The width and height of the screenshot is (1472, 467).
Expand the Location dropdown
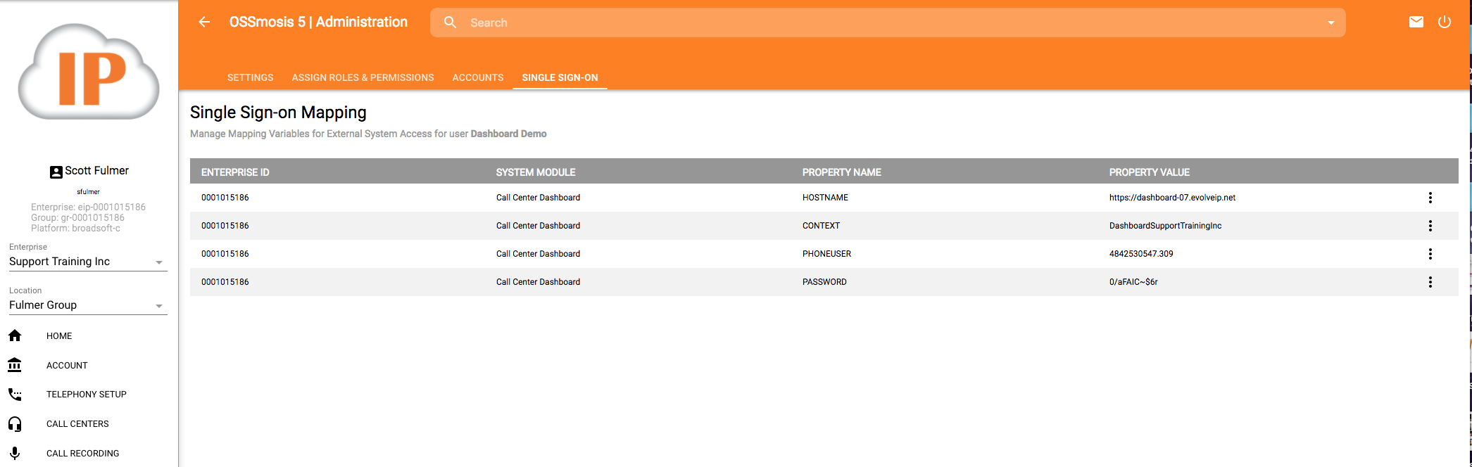coord(159,306)
